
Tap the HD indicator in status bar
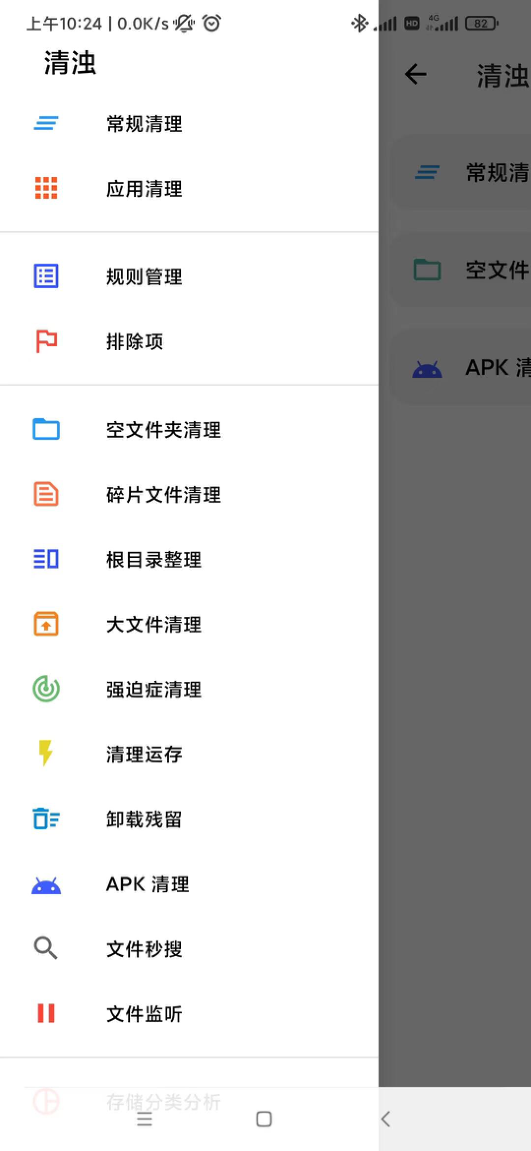click(412, 23)
